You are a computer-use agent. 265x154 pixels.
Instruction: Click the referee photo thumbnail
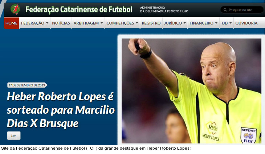(x=191, y=91)
